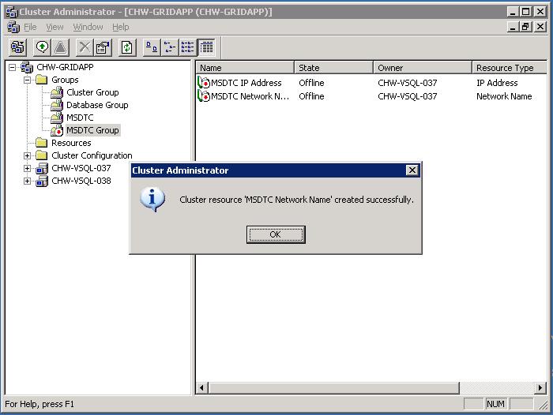The height and width of the screenshot is (415, 553).
Task: Open Properties via toolbar icon
Action: pyautogui.click(x=103, y=47)
